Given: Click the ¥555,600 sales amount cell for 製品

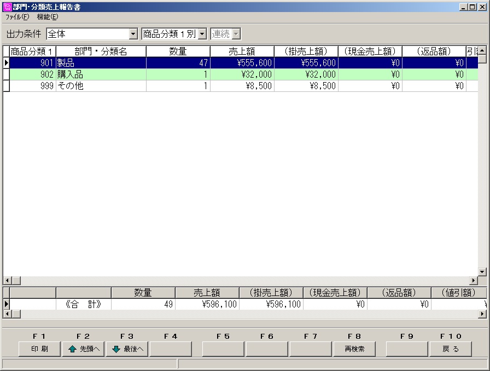Looking at the screenshot, I should click(x=242, y=63).
